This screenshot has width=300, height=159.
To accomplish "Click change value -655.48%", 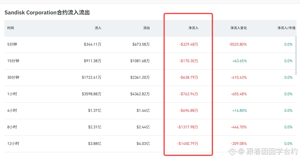I will [x=239, y=94].
